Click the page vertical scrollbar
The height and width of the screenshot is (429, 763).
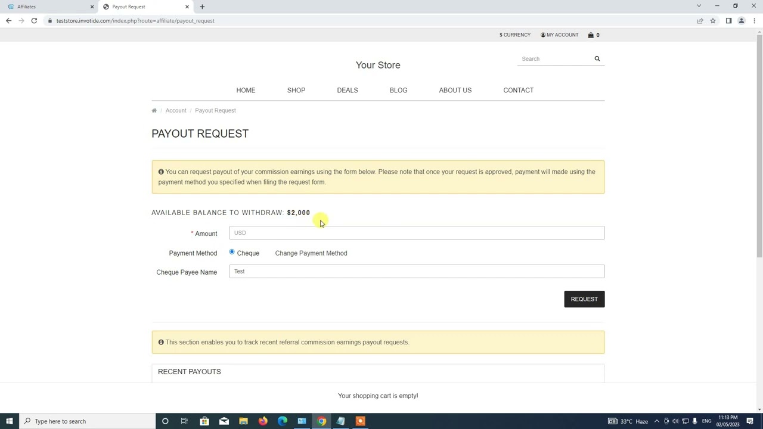tap(759, 146)
